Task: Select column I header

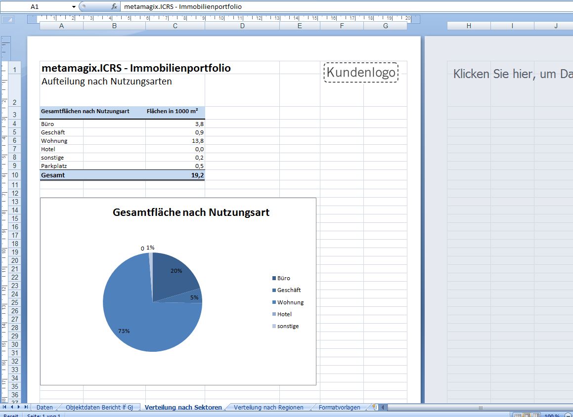Action: (x=512, y=26)
